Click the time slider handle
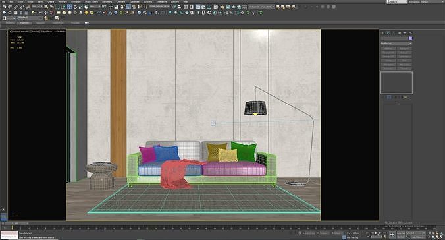The width and height of the screenshot is (445, 240). tap(14, 224)
